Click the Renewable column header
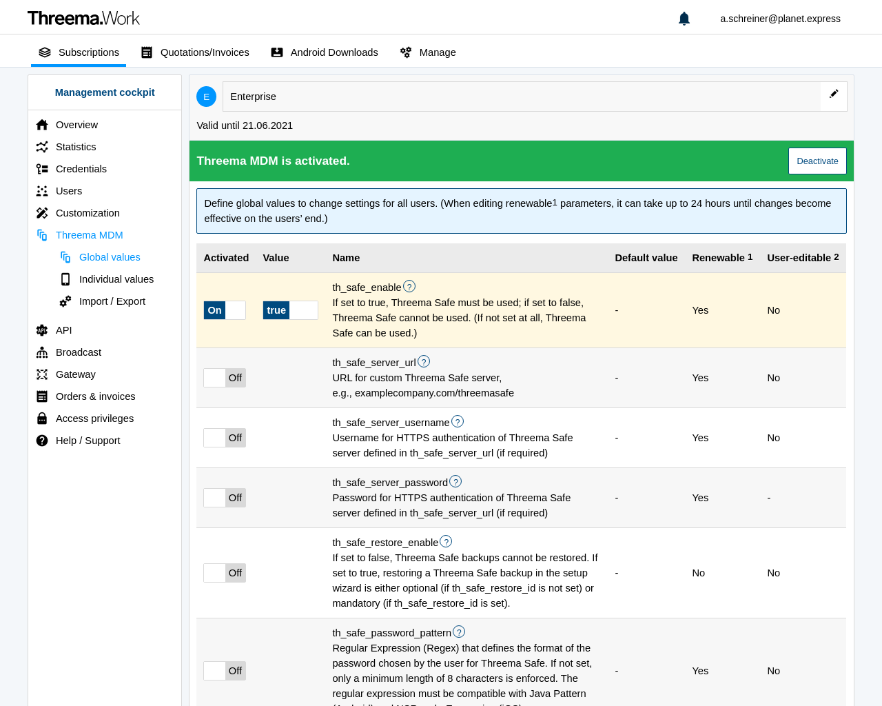 (722, 258)
